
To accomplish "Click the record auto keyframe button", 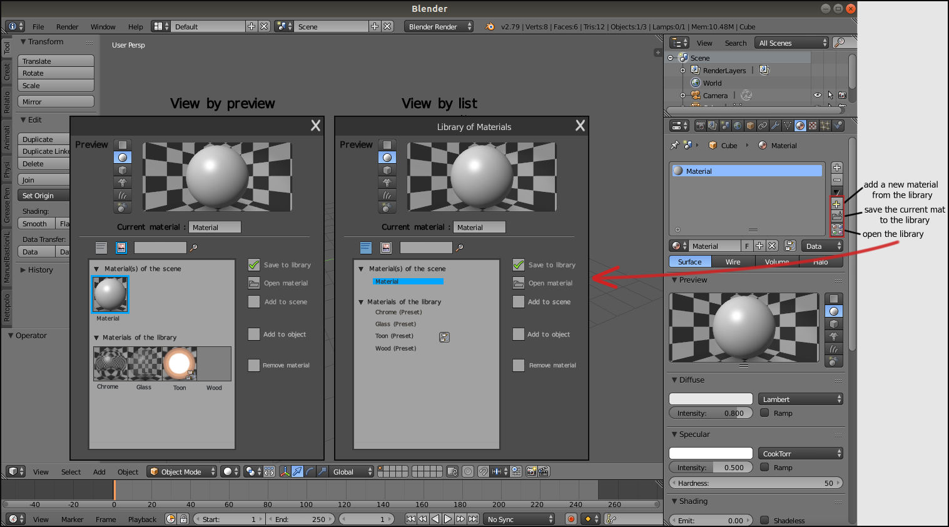I will point(571,519).
